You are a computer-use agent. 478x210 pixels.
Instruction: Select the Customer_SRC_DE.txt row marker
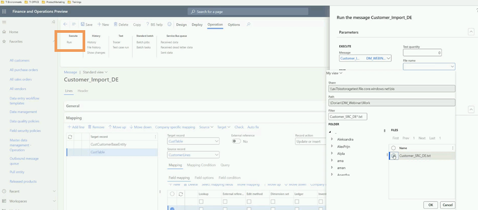pos(394,156)
